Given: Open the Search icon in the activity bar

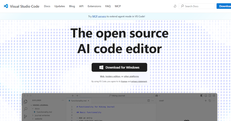Looking at the screenshot, I should 25,109.
